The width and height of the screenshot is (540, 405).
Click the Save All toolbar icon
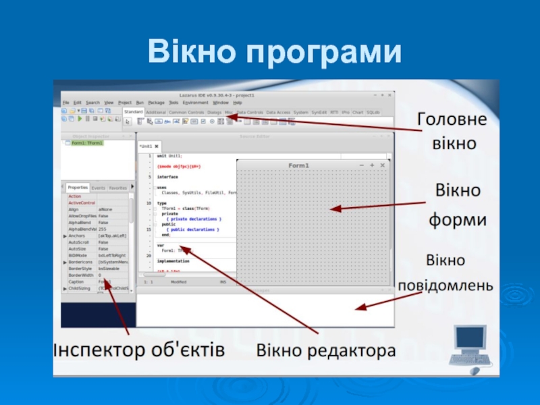tap(92, 111)
